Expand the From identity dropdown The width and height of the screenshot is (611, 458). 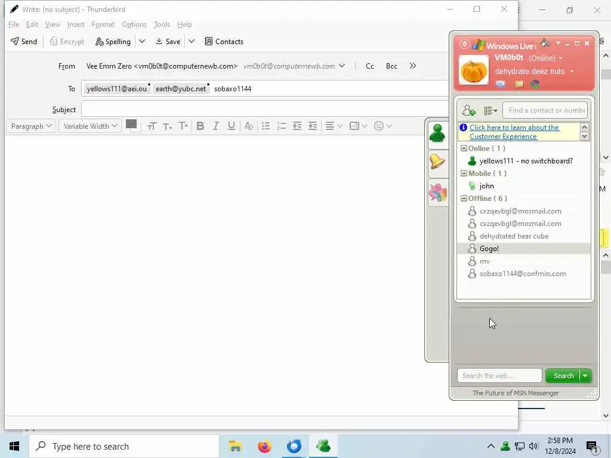tap(342, 66)
